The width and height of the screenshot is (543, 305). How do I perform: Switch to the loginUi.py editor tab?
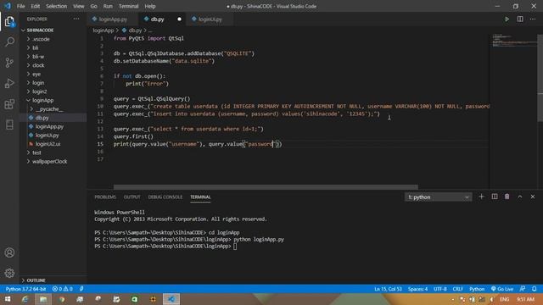pos(210,19)
